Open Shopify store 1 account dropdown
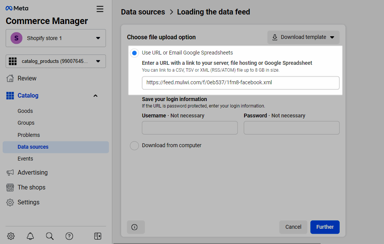Screen dimensions: 384x244 56,38
